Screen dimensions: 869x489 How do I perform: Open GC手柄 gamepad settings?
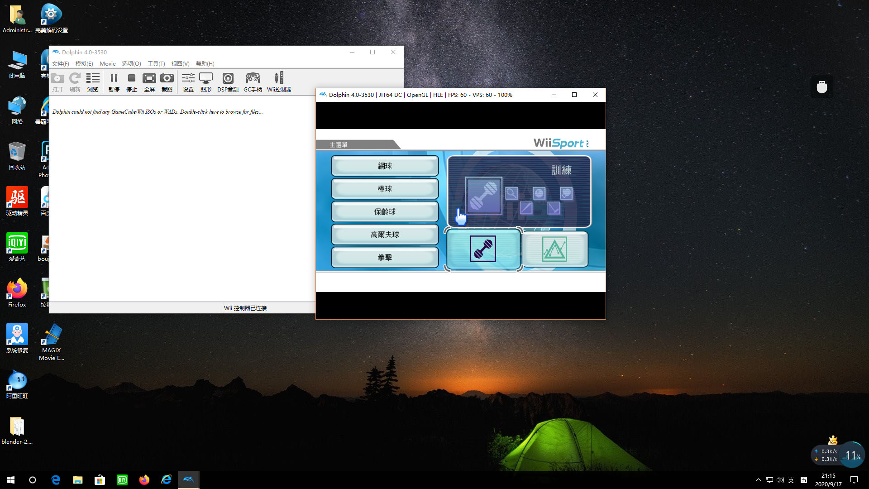(x=253, y=82)
